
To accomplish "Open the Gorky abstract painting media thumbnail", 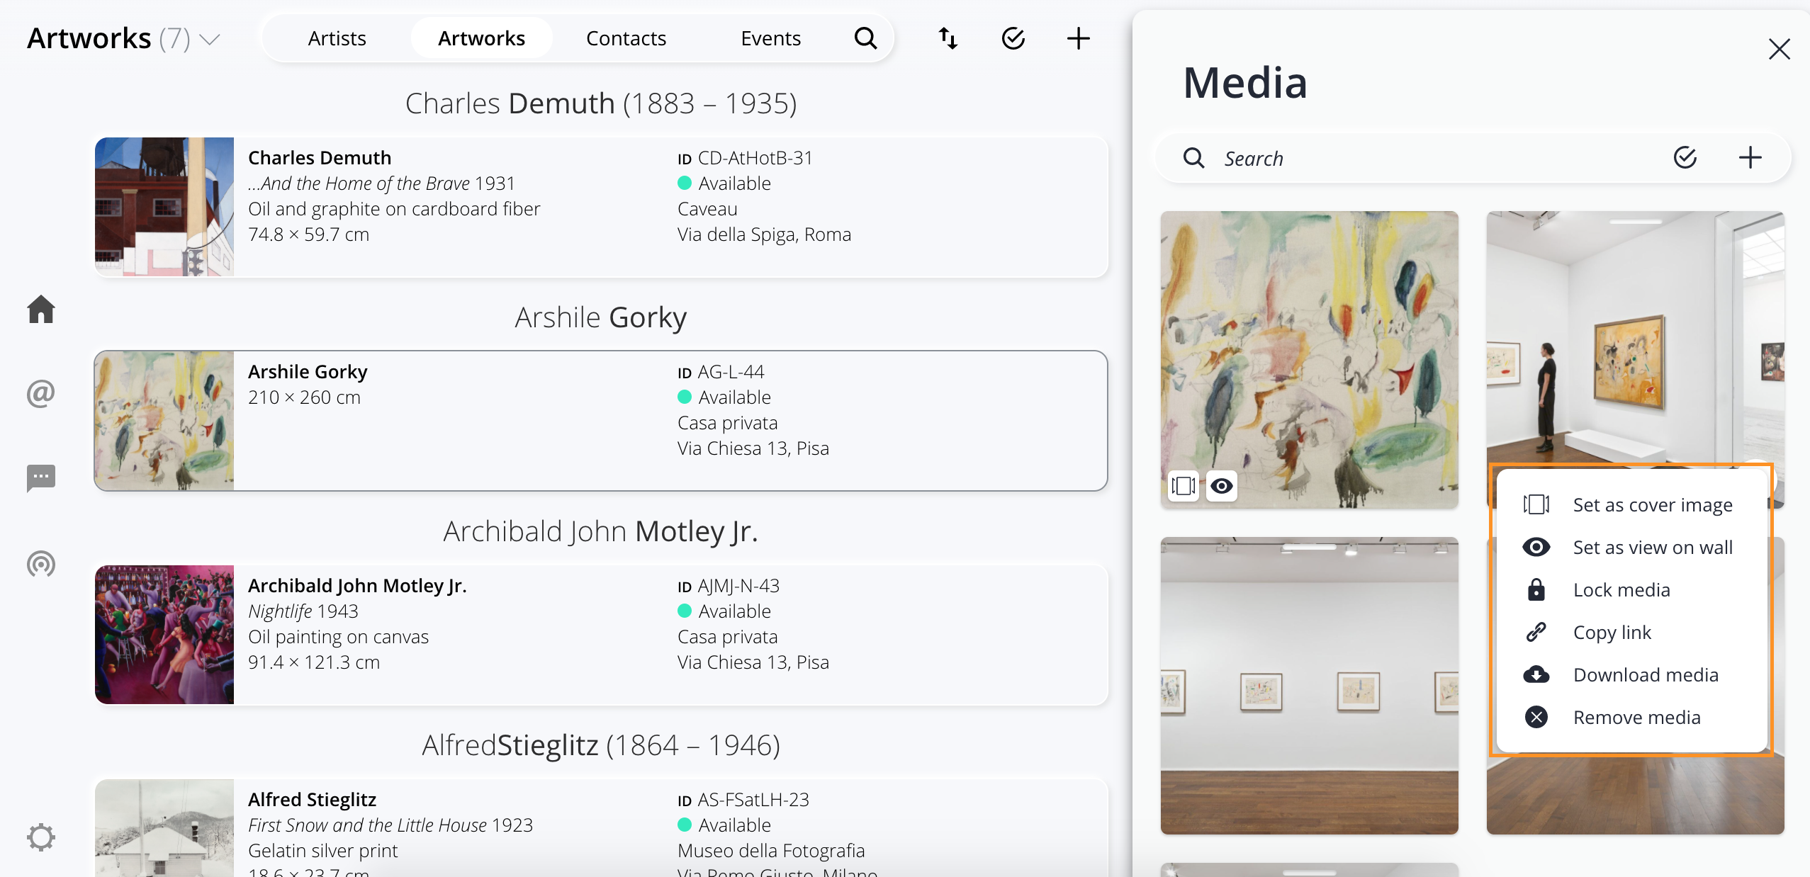I will [x=1309, y=359].
